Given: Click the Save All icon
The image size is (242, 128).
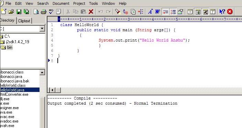Looking at the screenshot, I should click(x=26, y=12).
